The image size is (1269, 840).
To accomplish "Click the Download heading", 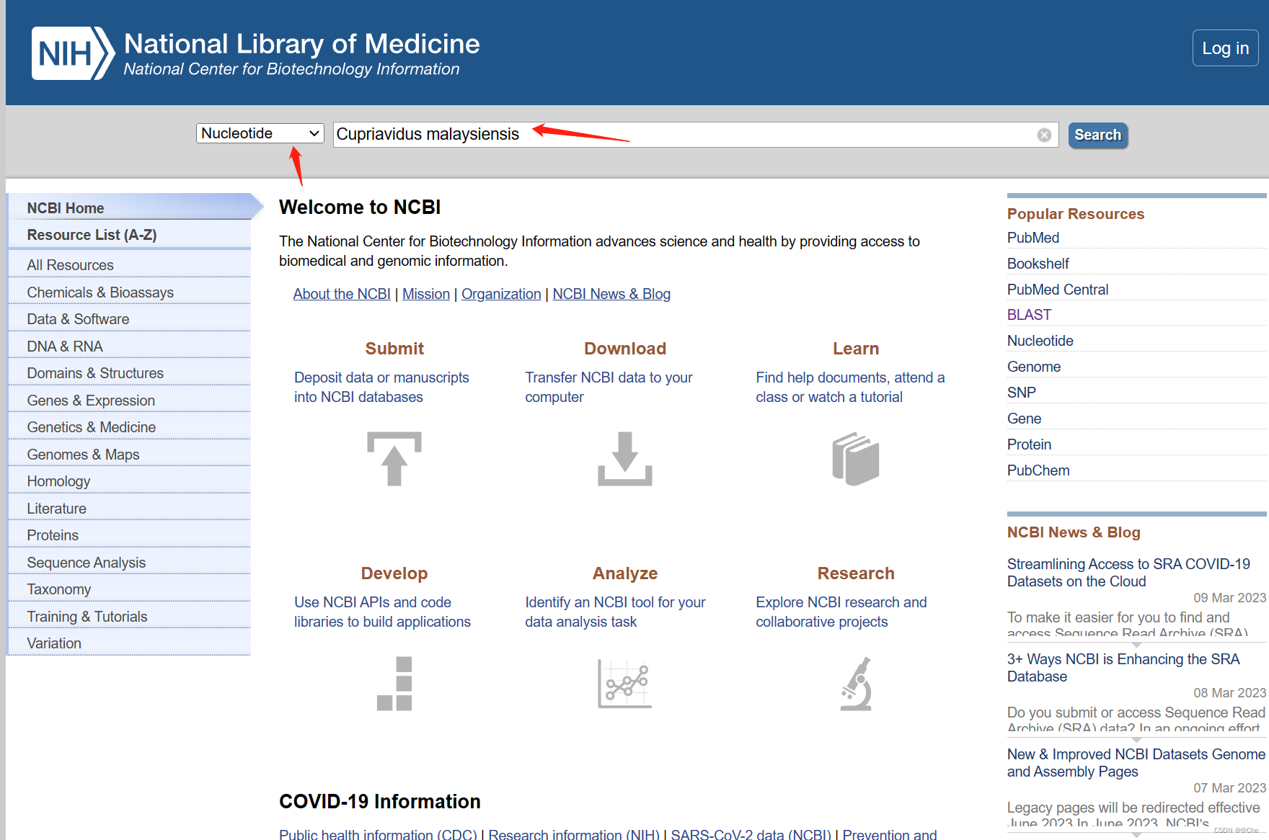I will [625, 349].
